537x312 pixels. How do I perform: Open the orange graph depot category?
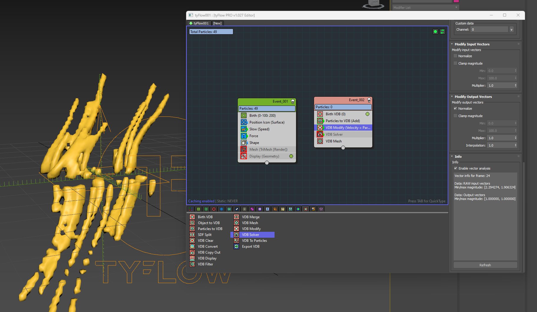click(x=313, y=209)
